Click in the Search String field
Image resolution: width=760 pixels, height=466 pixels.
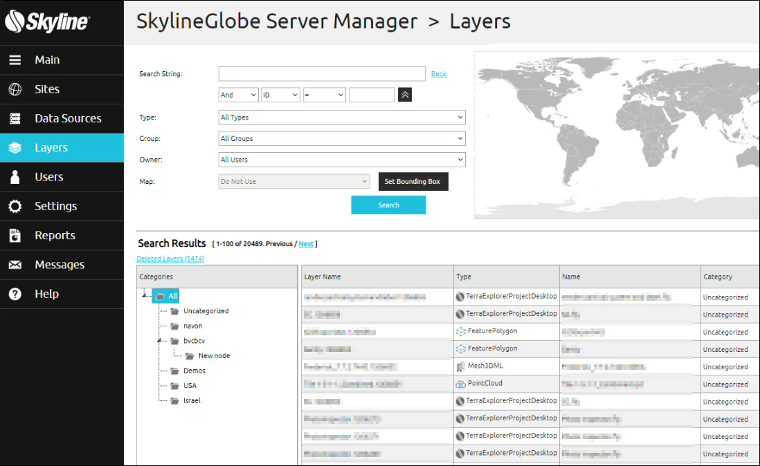point(322,73)
